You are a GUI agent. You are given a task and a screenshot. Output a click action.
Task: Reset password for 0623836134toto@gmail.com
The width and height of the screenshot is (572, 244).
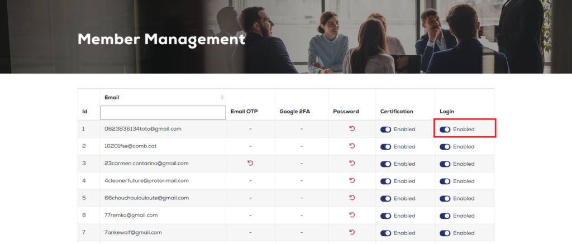point(352,128)
